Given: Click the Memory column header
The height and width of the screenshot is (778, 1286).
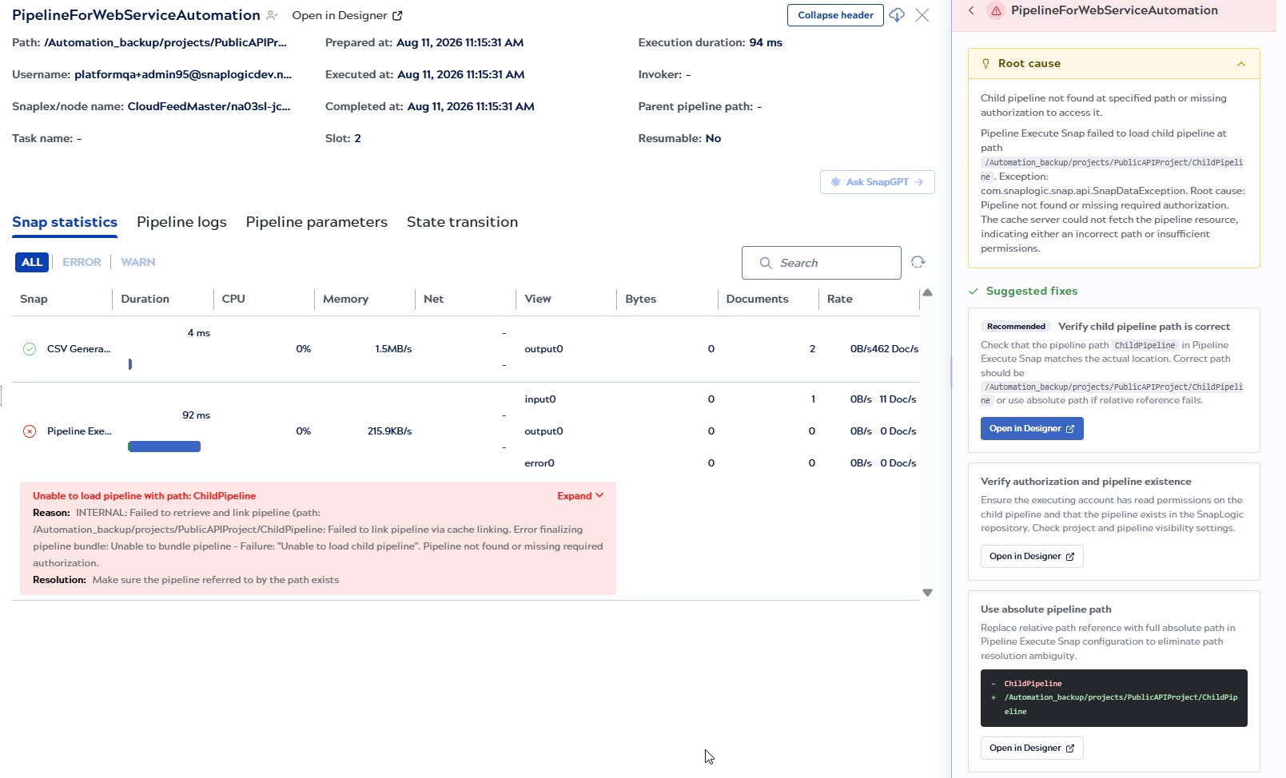Looking at the screenshot, I should point(345,299).
